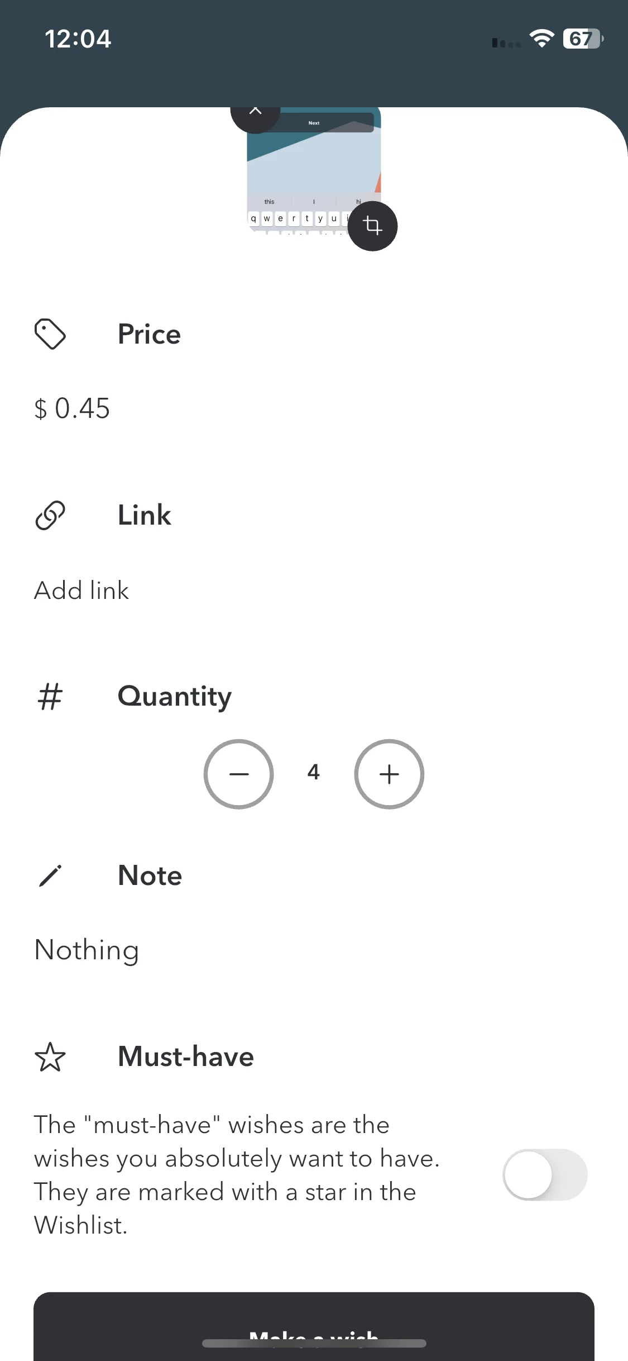Tap the quantity value 4
This screenshot has height=1361, width=628.
coord(314,772)
